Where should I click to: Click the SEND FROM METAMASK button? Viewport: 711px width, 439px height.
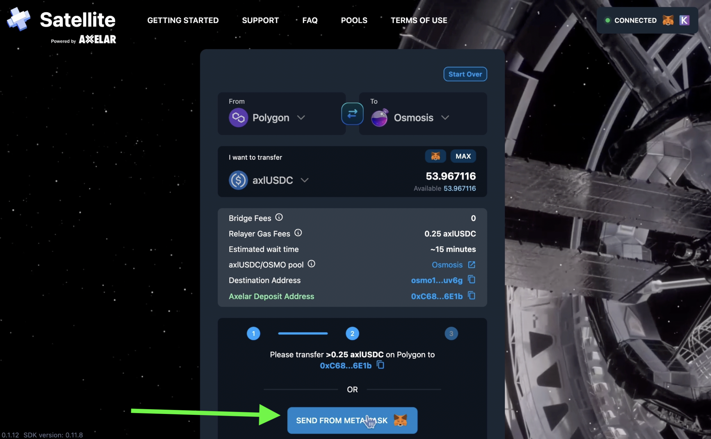(x=352, y=420)
